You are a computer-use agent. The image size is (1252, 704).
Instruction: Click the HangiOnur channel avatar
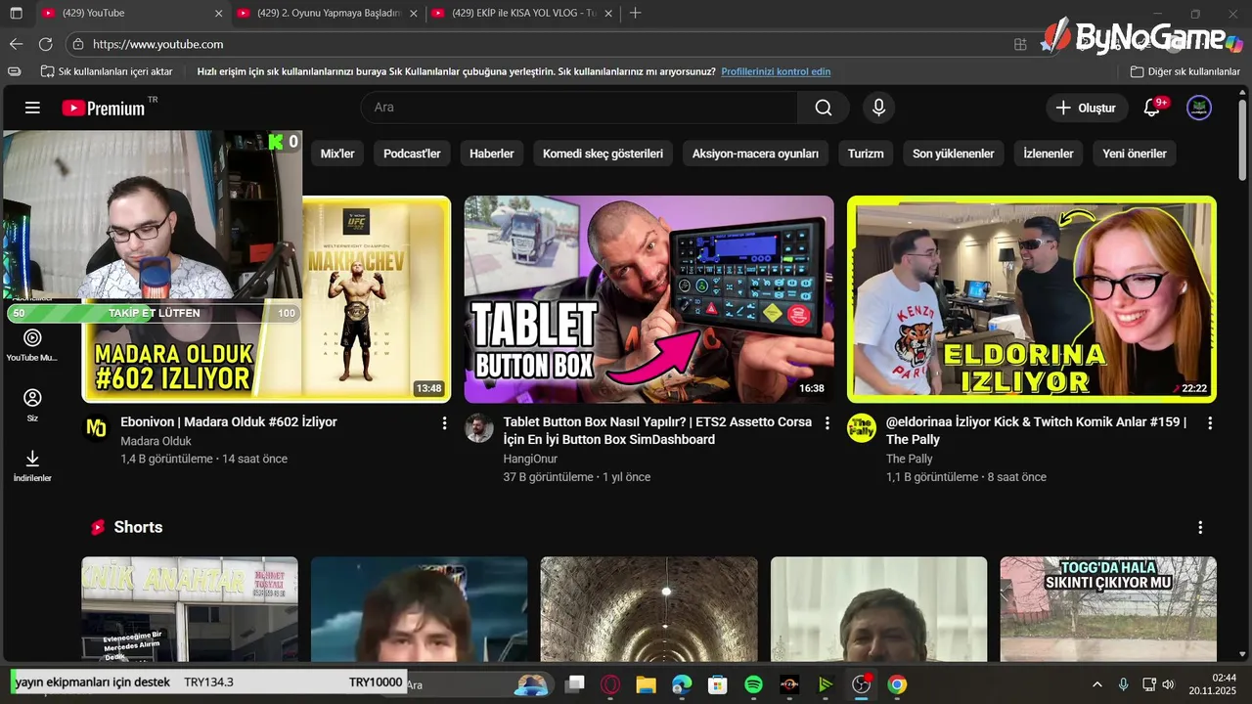478,428
